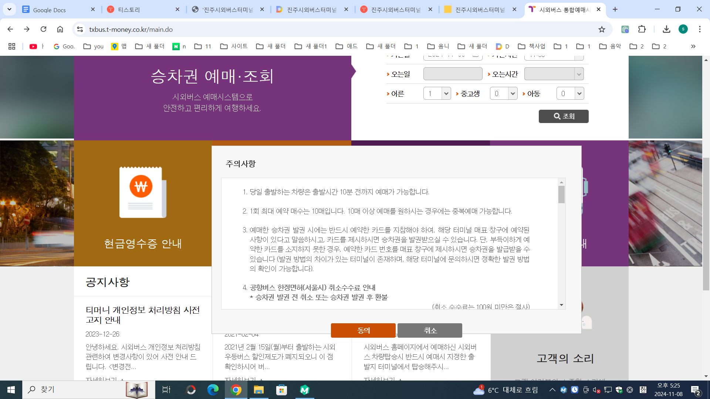710x399 pixels.
Task: Click the 조회 search button
Action: click(x=563, y=116)
